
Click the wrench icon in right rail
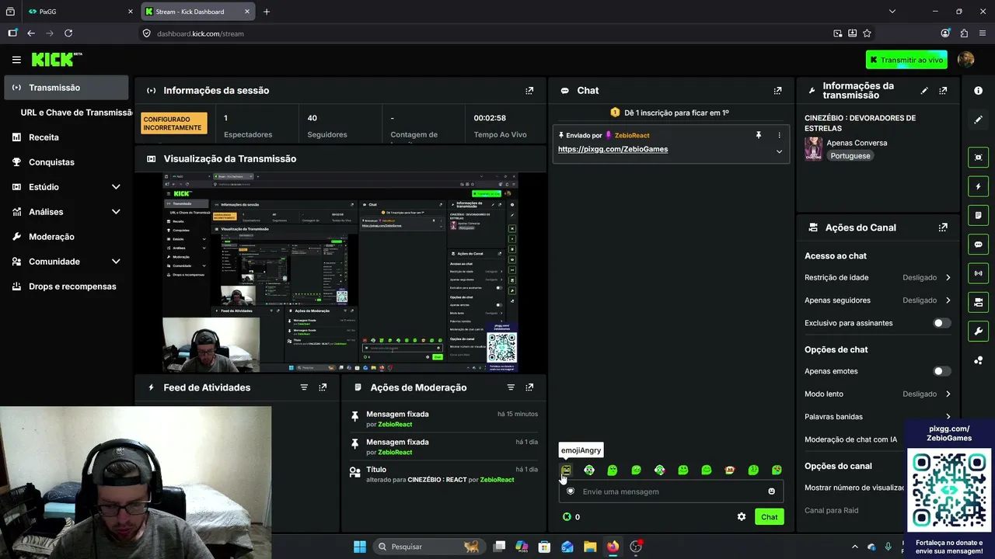[978, 332]
